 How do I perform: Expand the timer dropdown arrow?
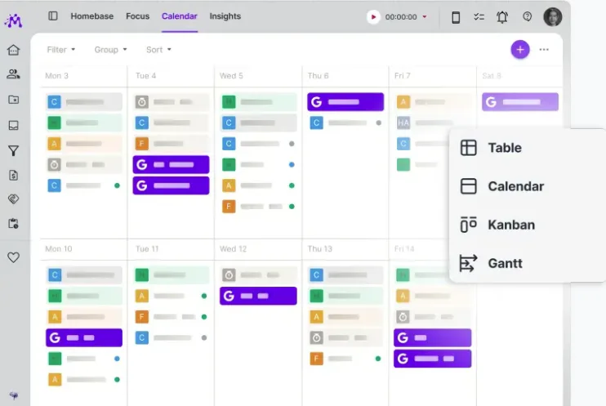click(x=425, y=16)
